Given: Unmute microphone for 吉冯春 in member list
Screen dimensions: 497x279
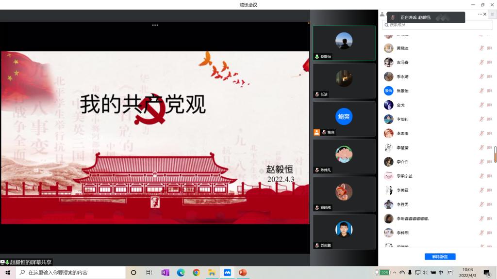Looking at the screenshot, I should (481, 62).
